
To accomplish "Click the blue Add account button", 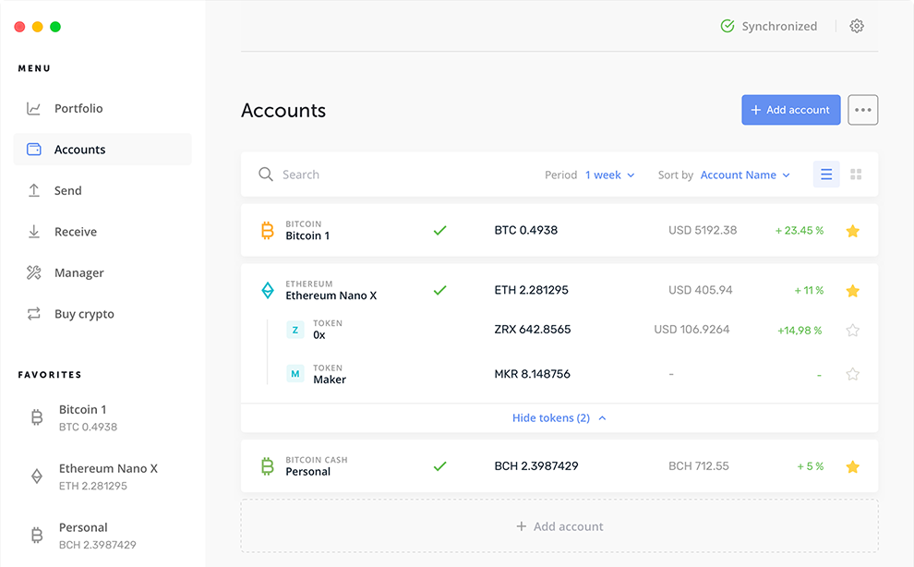I will coord(791,110).
